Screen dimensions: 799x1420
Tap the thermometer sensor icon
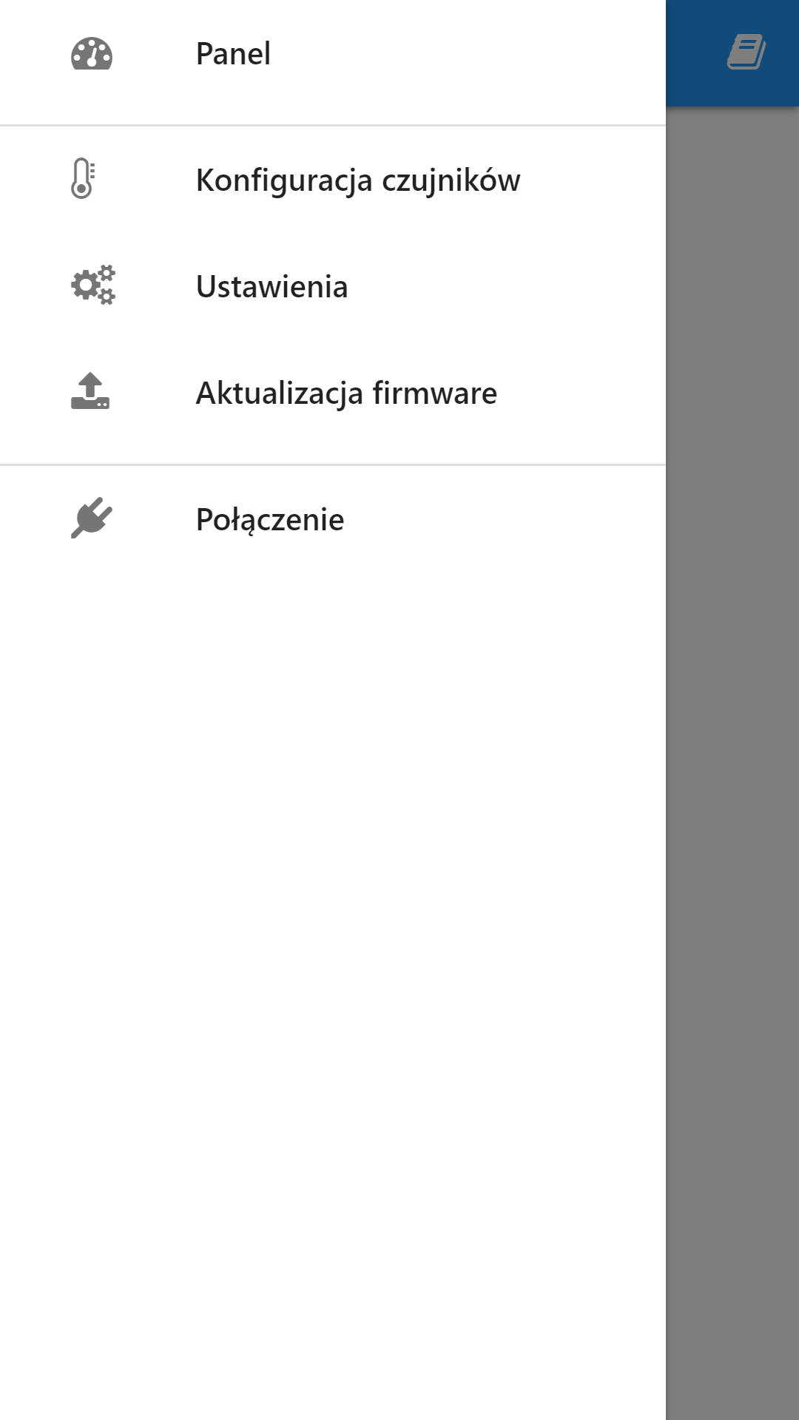[83, 179]
